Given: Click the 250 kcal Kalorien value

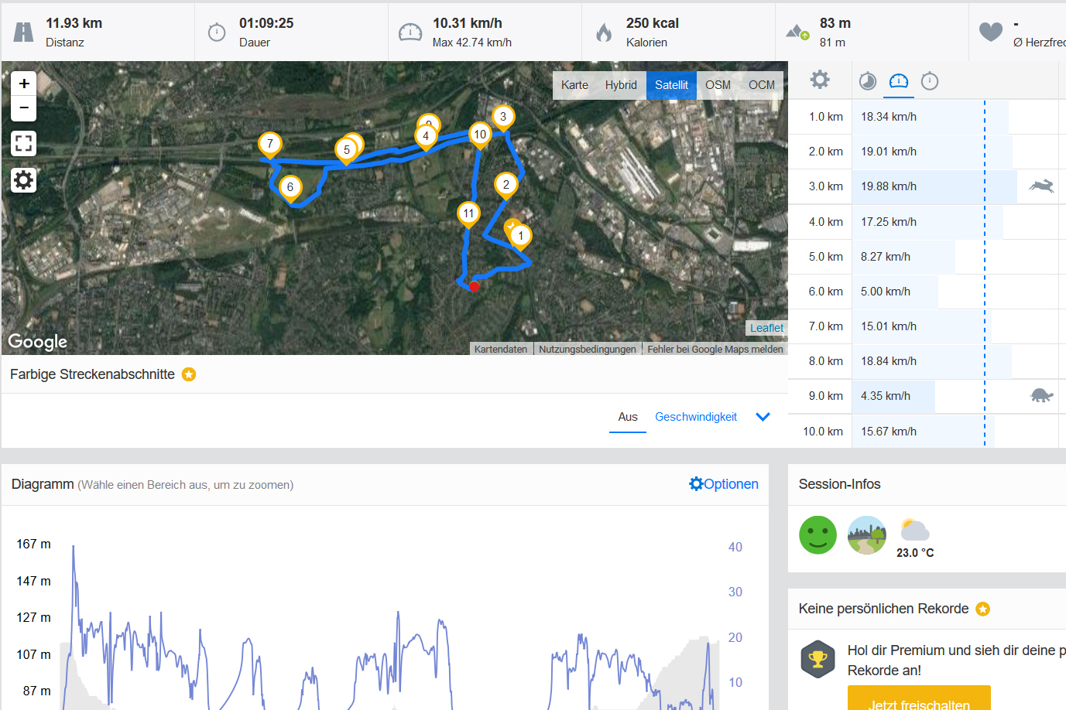Looking at the screenshot, I should (653, 23).
